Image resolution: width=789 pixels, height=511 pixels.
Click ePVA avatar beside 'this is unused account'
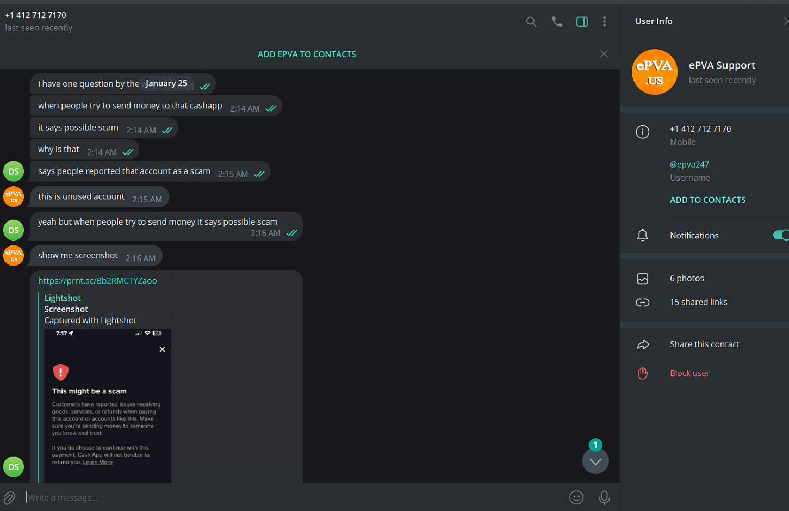click(x=14, y=197)
